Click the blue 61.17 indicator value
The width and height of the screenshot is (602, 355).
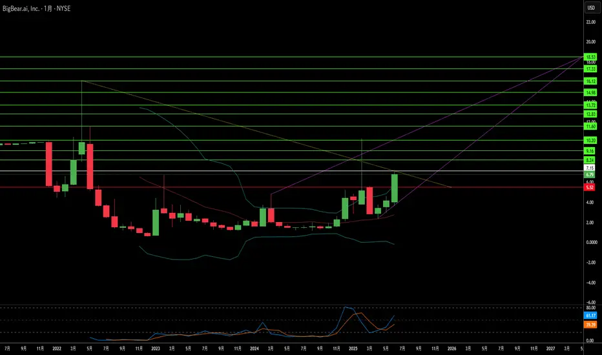tap(590, 316)
